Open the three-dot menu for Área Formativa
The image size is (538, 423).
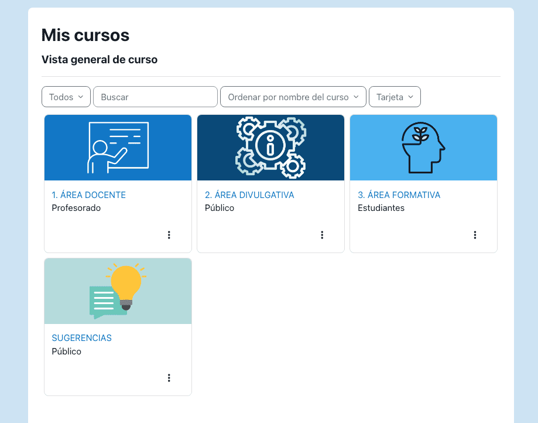474,235
